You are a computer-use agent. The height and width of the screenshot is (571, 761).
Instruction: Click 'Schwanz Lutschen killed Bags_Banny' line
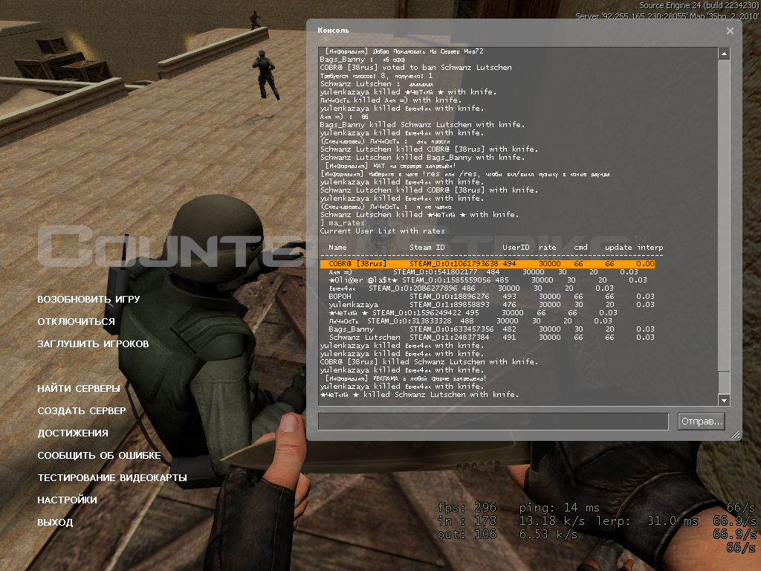422,158
